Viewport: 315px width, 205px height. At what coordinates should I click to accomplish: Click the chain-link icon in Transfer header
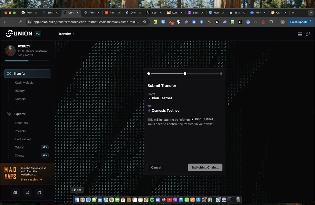[x=308, y=34]
